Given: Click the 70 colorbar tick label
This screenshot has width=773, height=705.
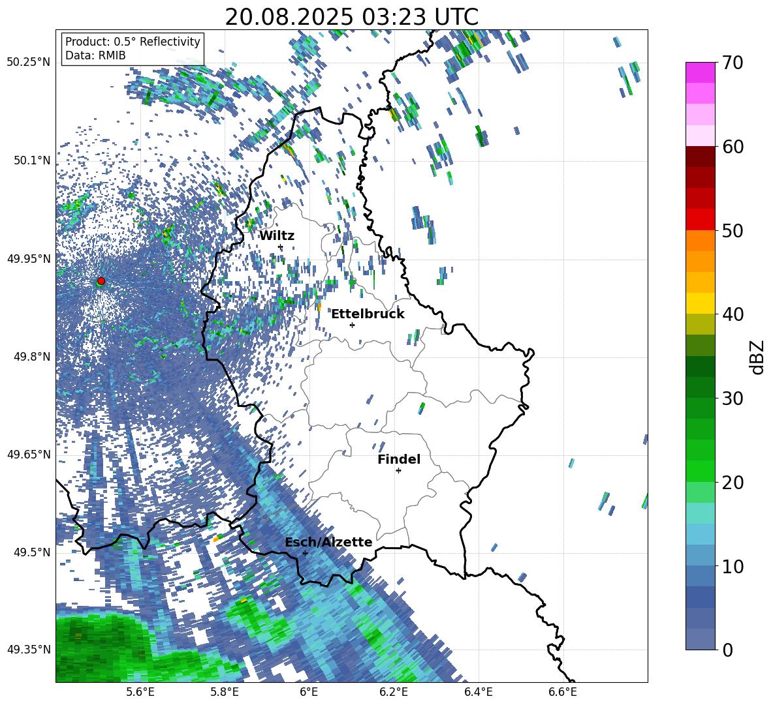Looking at the screenshot, I should 733,63.
